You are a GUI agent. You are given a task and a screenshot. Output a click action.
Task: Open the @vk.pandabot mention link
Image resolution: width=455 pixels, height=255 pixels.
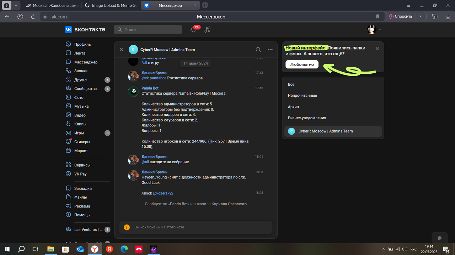coord(154,78)
